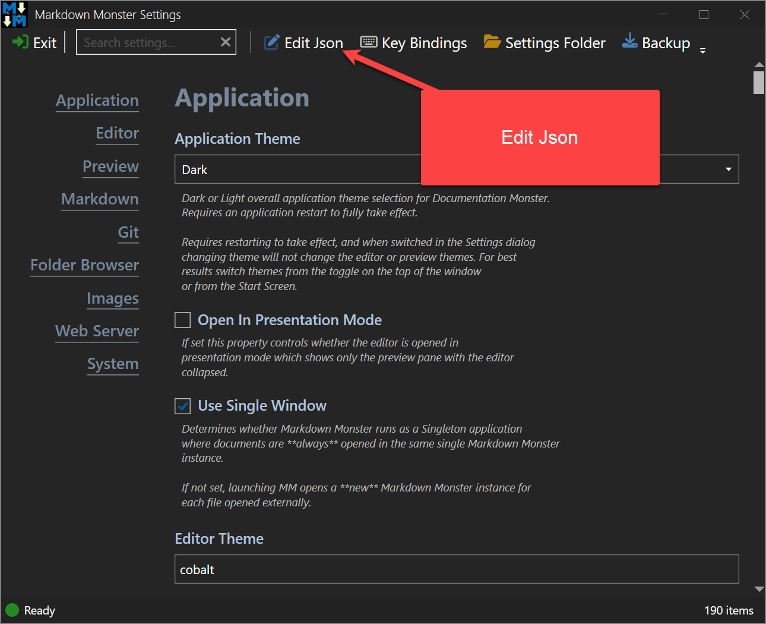The width and height of the screenshot is (766, 624).
Task: Click the vertical scrollbar thumb
Action: click(x=759, y=83)
